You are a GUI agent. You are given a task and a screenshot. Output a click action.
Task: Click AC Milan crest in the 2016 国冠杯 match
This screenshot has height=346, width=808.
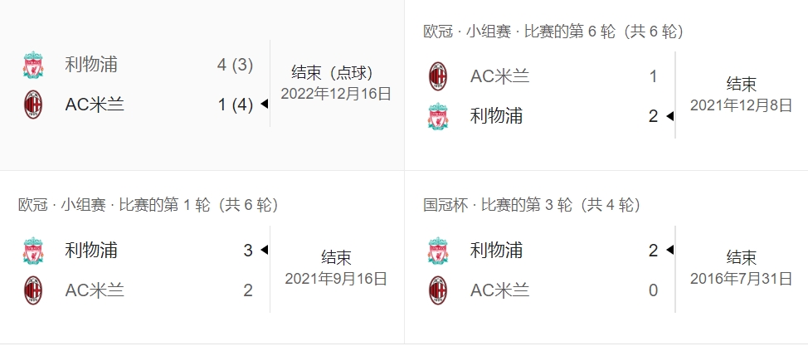click(x=438, y=290)
